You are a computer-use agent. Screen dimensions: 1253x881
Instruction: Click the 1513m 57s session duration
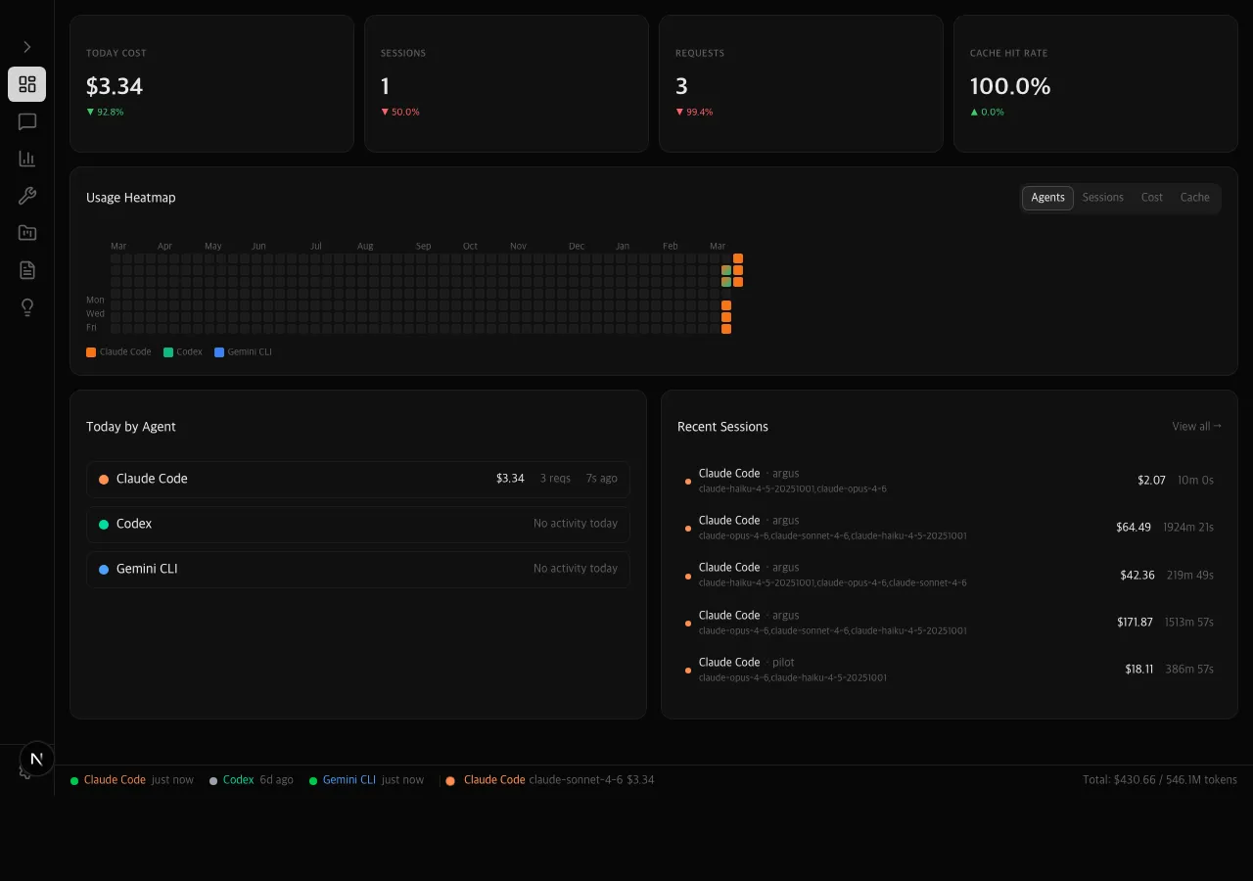tap(1189, 623)
